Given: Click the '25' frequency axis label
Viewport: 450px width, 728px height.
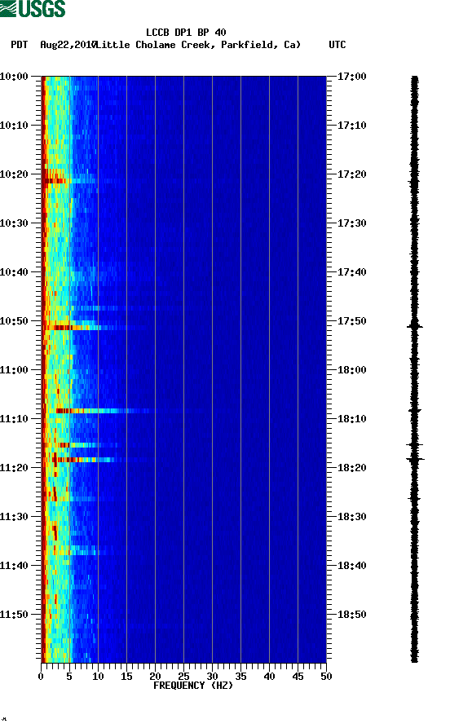Looking at the screenshot, I should coord(183,677).
